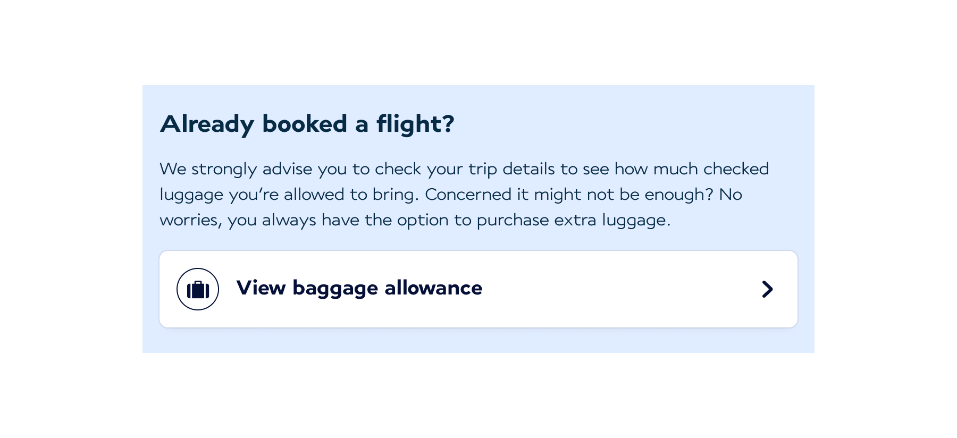The width and height of the screenshot is (957, 438).
Task: Click the word "View" in the card
Action: [261, 288]
